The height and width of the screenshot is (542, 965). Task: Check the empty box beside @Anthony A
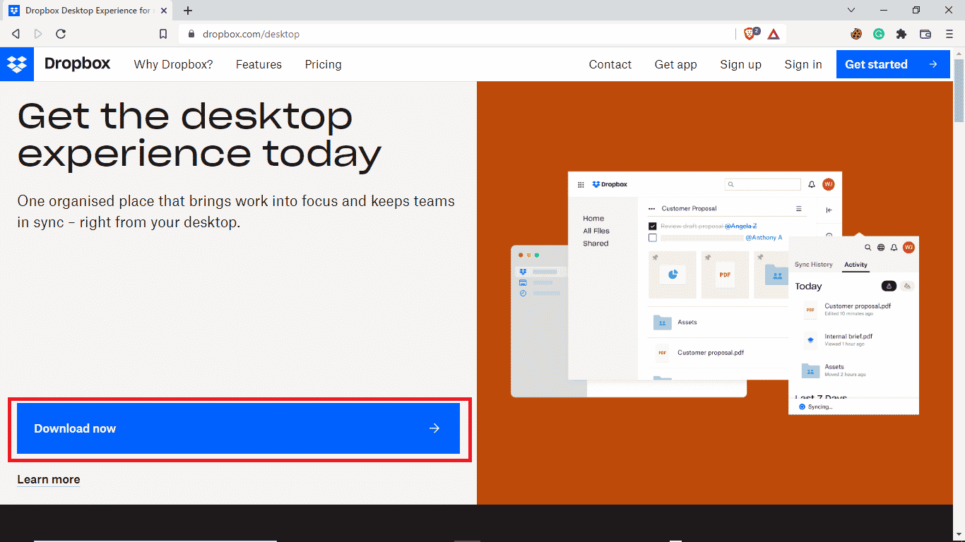[x=653, y=238]
